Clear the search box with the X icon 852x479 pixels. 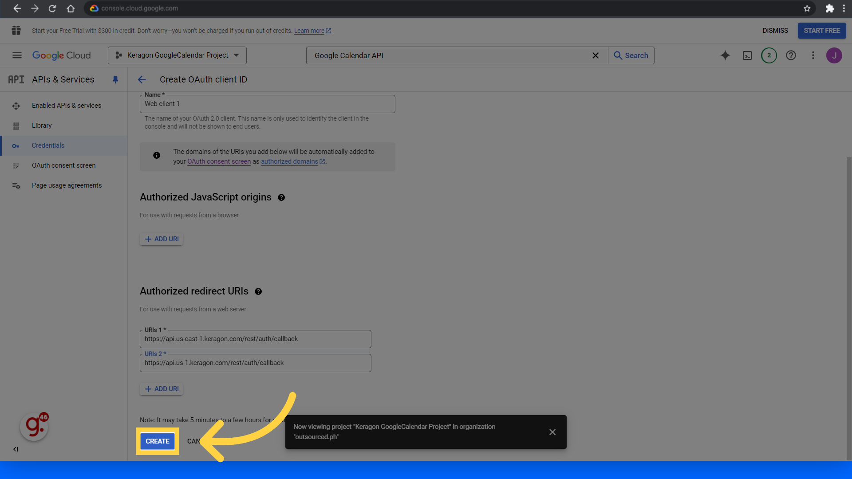(x=596, y=55)
